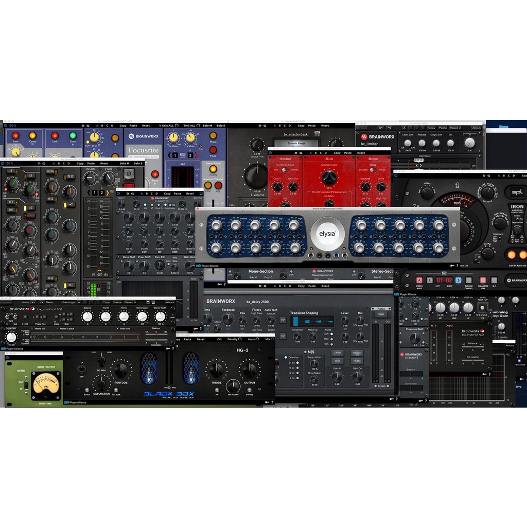Click the undo arrow icon in bx_control V2
Screen dimensions: 527x527
[x=33, y=302]
